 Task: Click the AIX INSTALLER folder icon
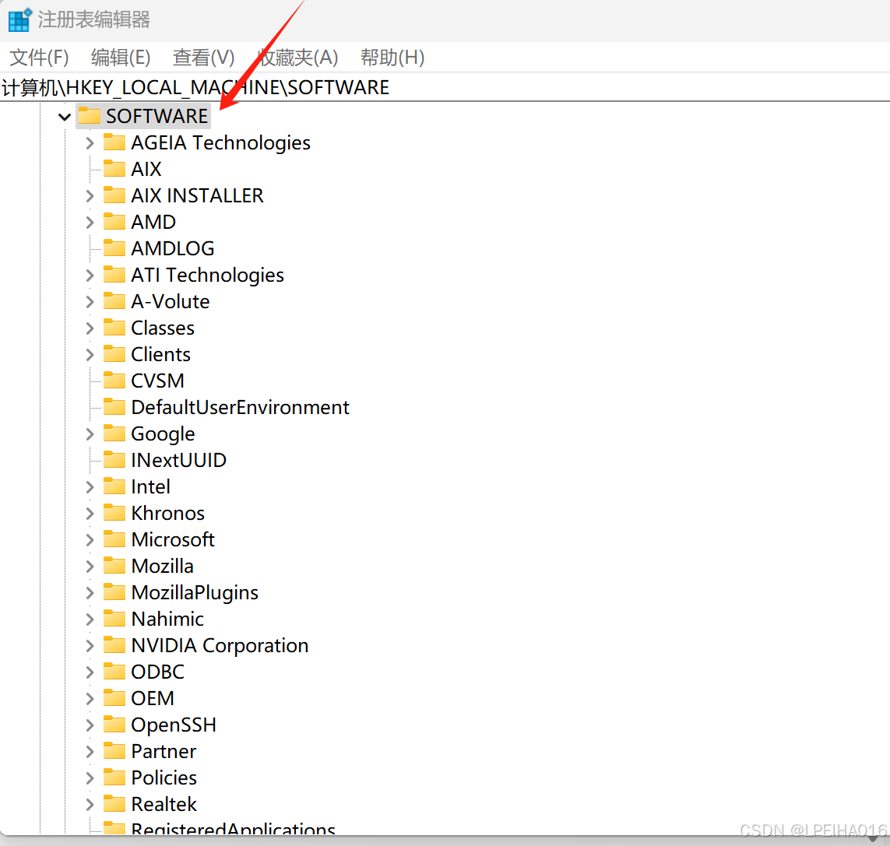pyautogui.click(x=114, y=195)
